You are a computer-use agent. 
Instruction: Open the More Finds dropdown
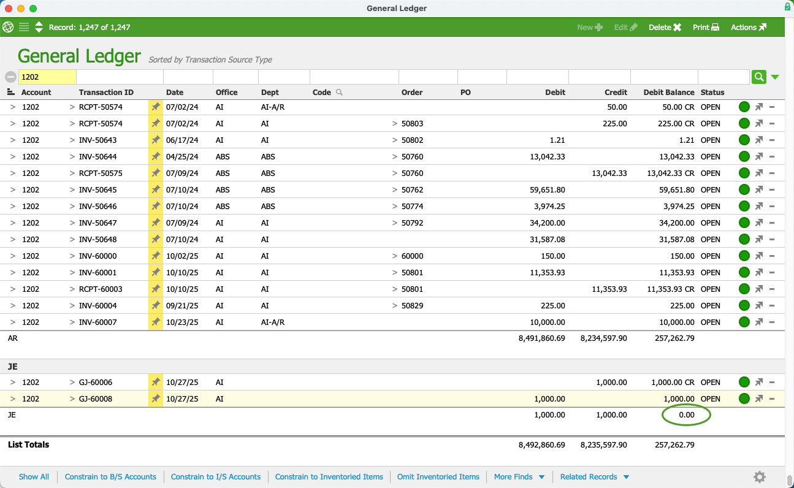coord(519,477)
